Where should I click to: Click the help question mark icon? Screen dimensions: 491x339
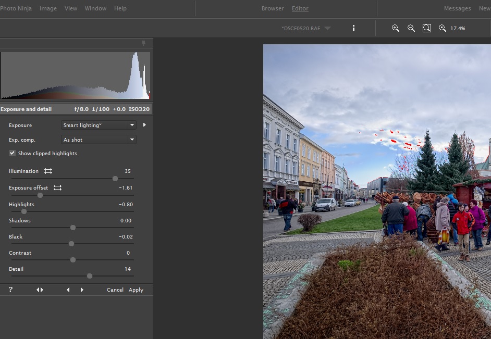[x=10, y=290]
